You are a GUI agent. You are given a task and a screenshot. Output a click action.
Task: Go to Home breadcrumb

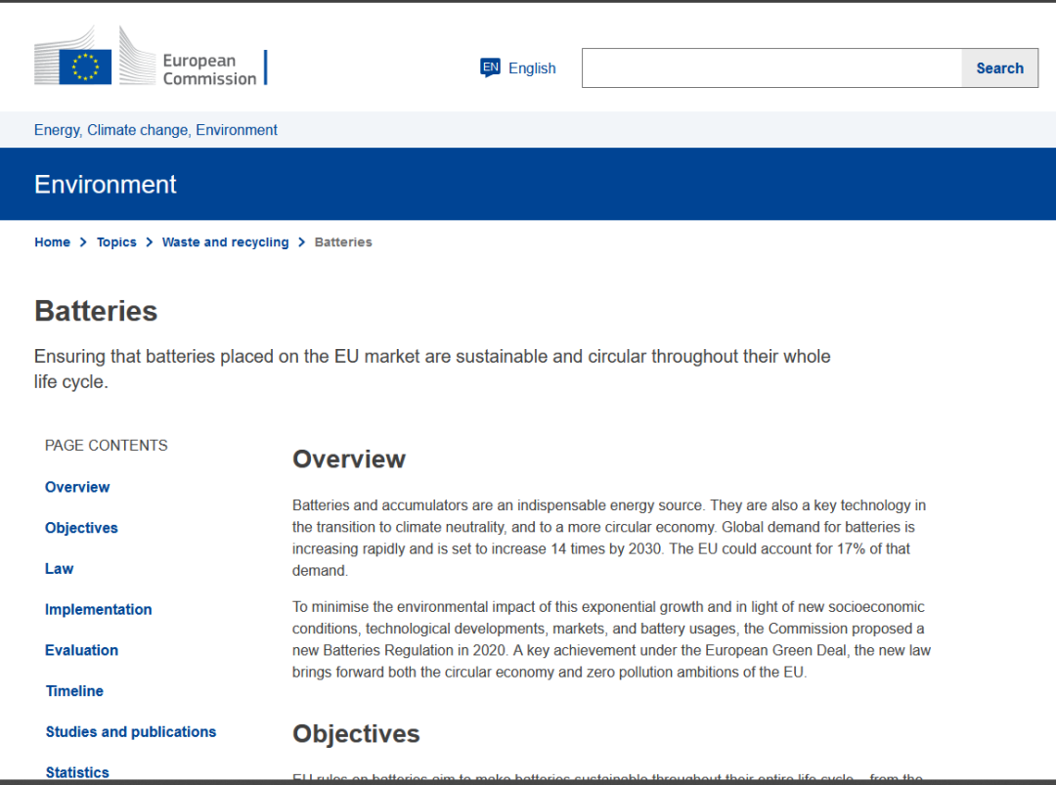53,242
